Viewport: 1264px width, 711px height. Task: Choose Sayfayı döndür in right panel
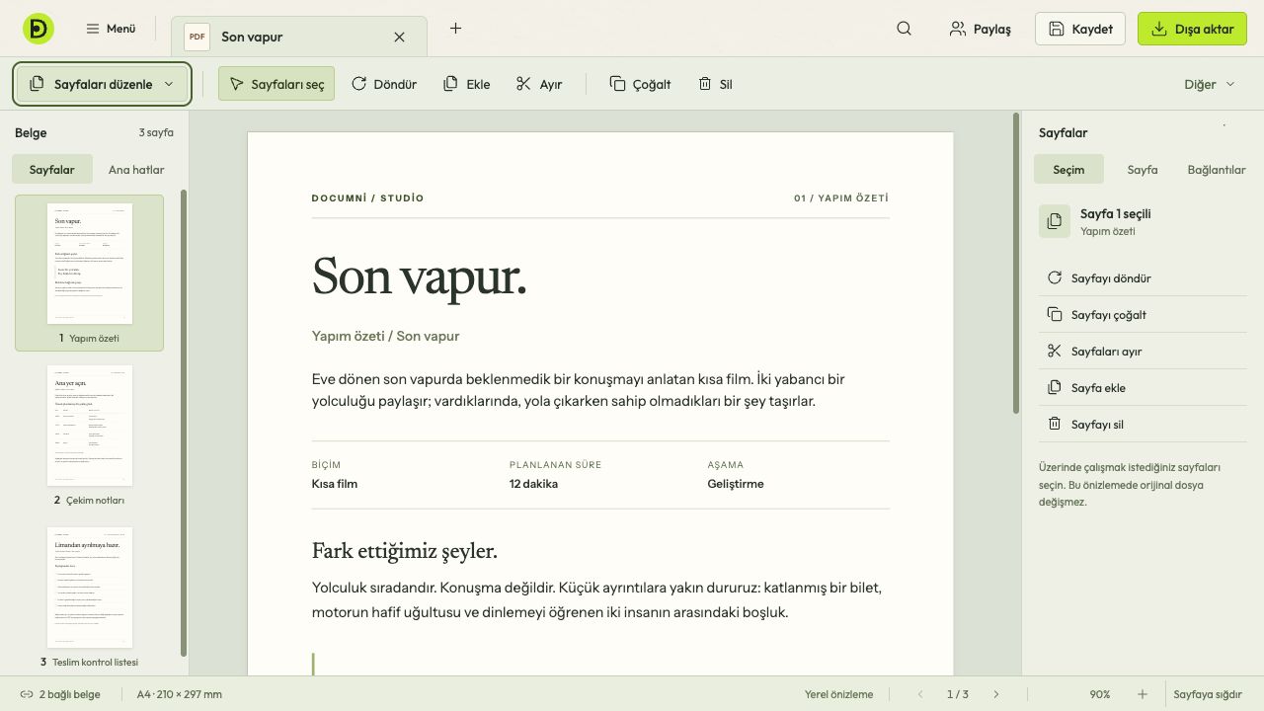(1143, 278)
